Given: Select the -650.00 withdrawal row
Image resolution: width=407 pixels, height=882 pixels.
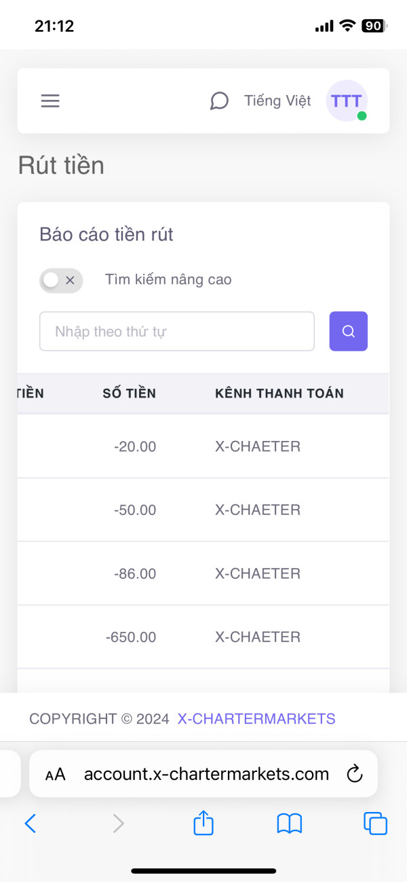Looking at the screenshot, I should point(203,637).
